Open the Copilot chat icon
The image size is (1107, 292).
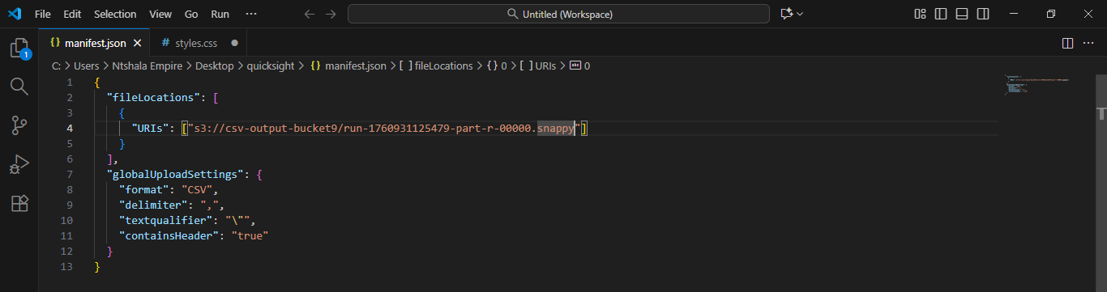point(786,14)
